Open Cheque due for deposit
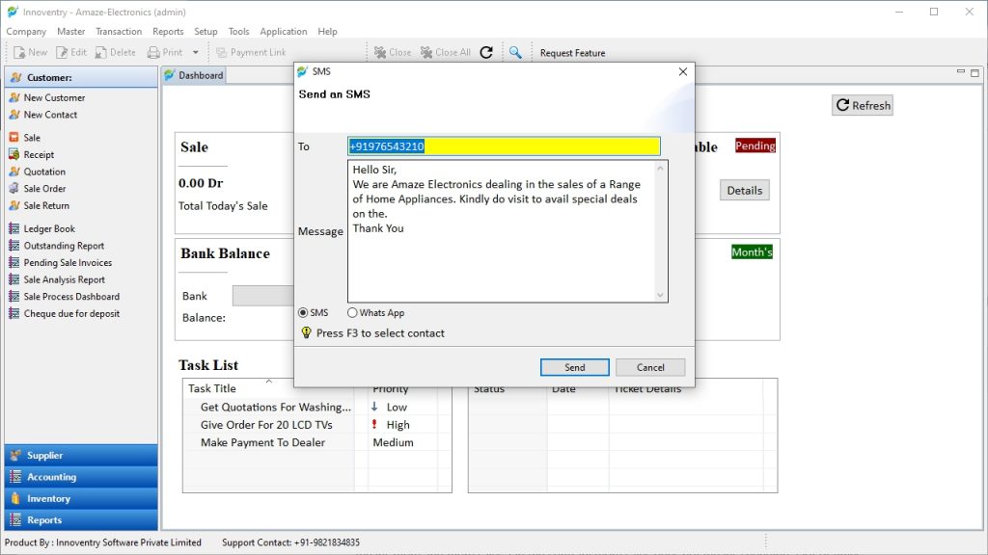This screenshot has height=555, width=988. click(x=71, y=313)
